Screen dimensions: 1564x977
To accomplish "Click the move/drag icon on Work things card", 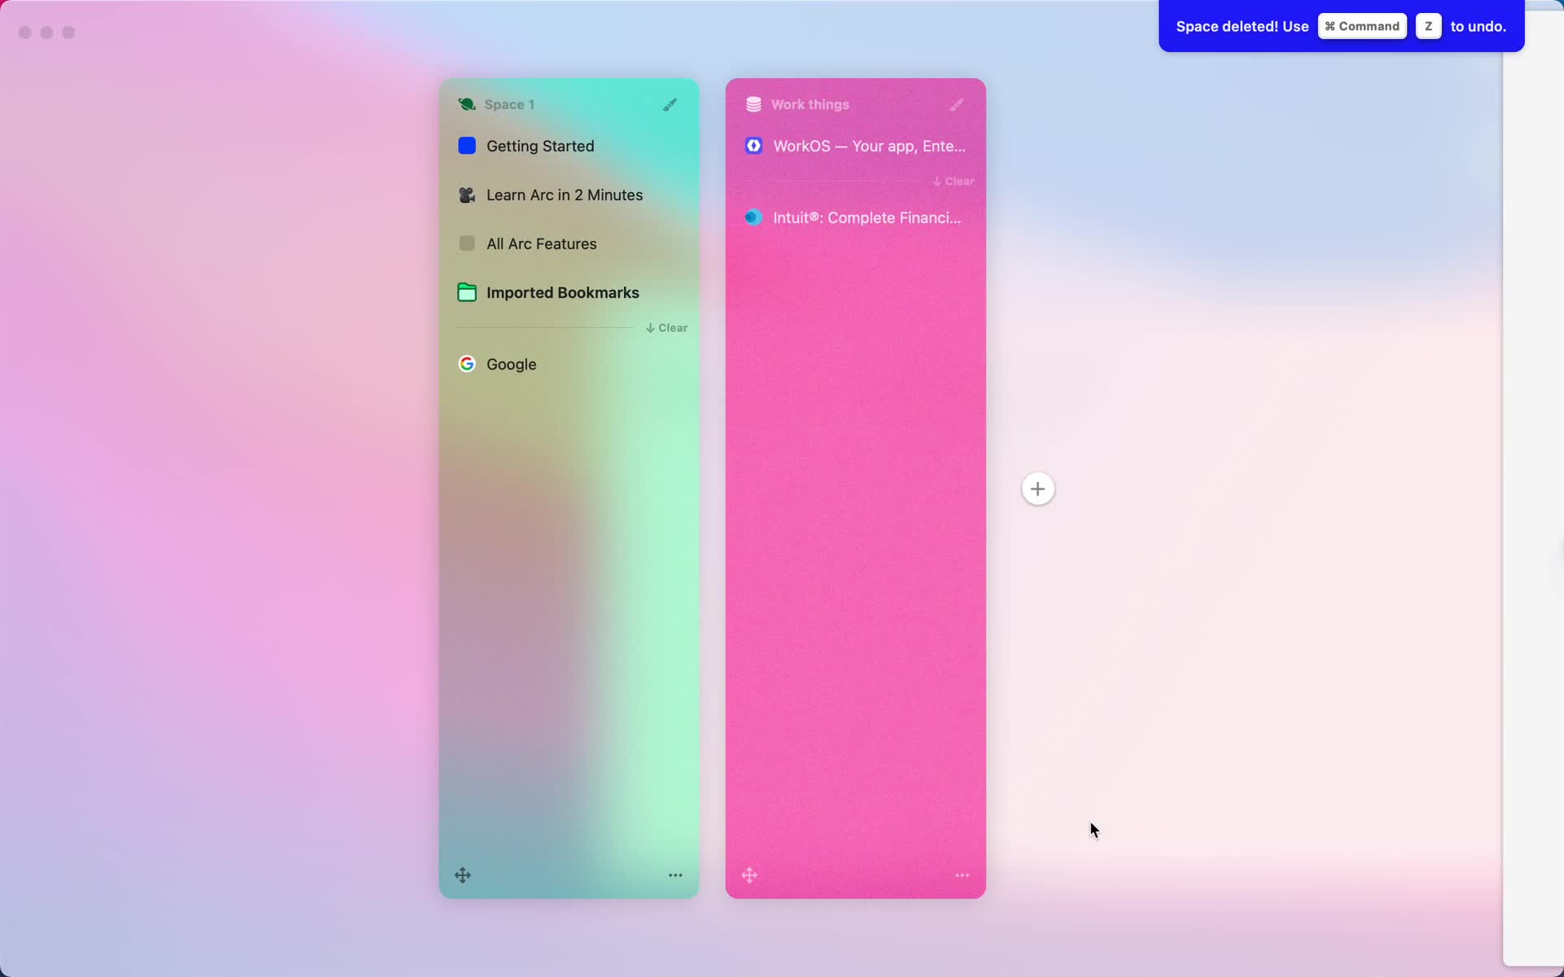I will coord(750,874).
